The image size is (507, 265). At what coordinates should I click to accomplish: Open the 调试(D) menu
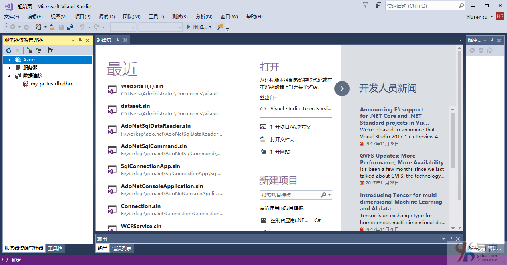[x=106, y=16]
